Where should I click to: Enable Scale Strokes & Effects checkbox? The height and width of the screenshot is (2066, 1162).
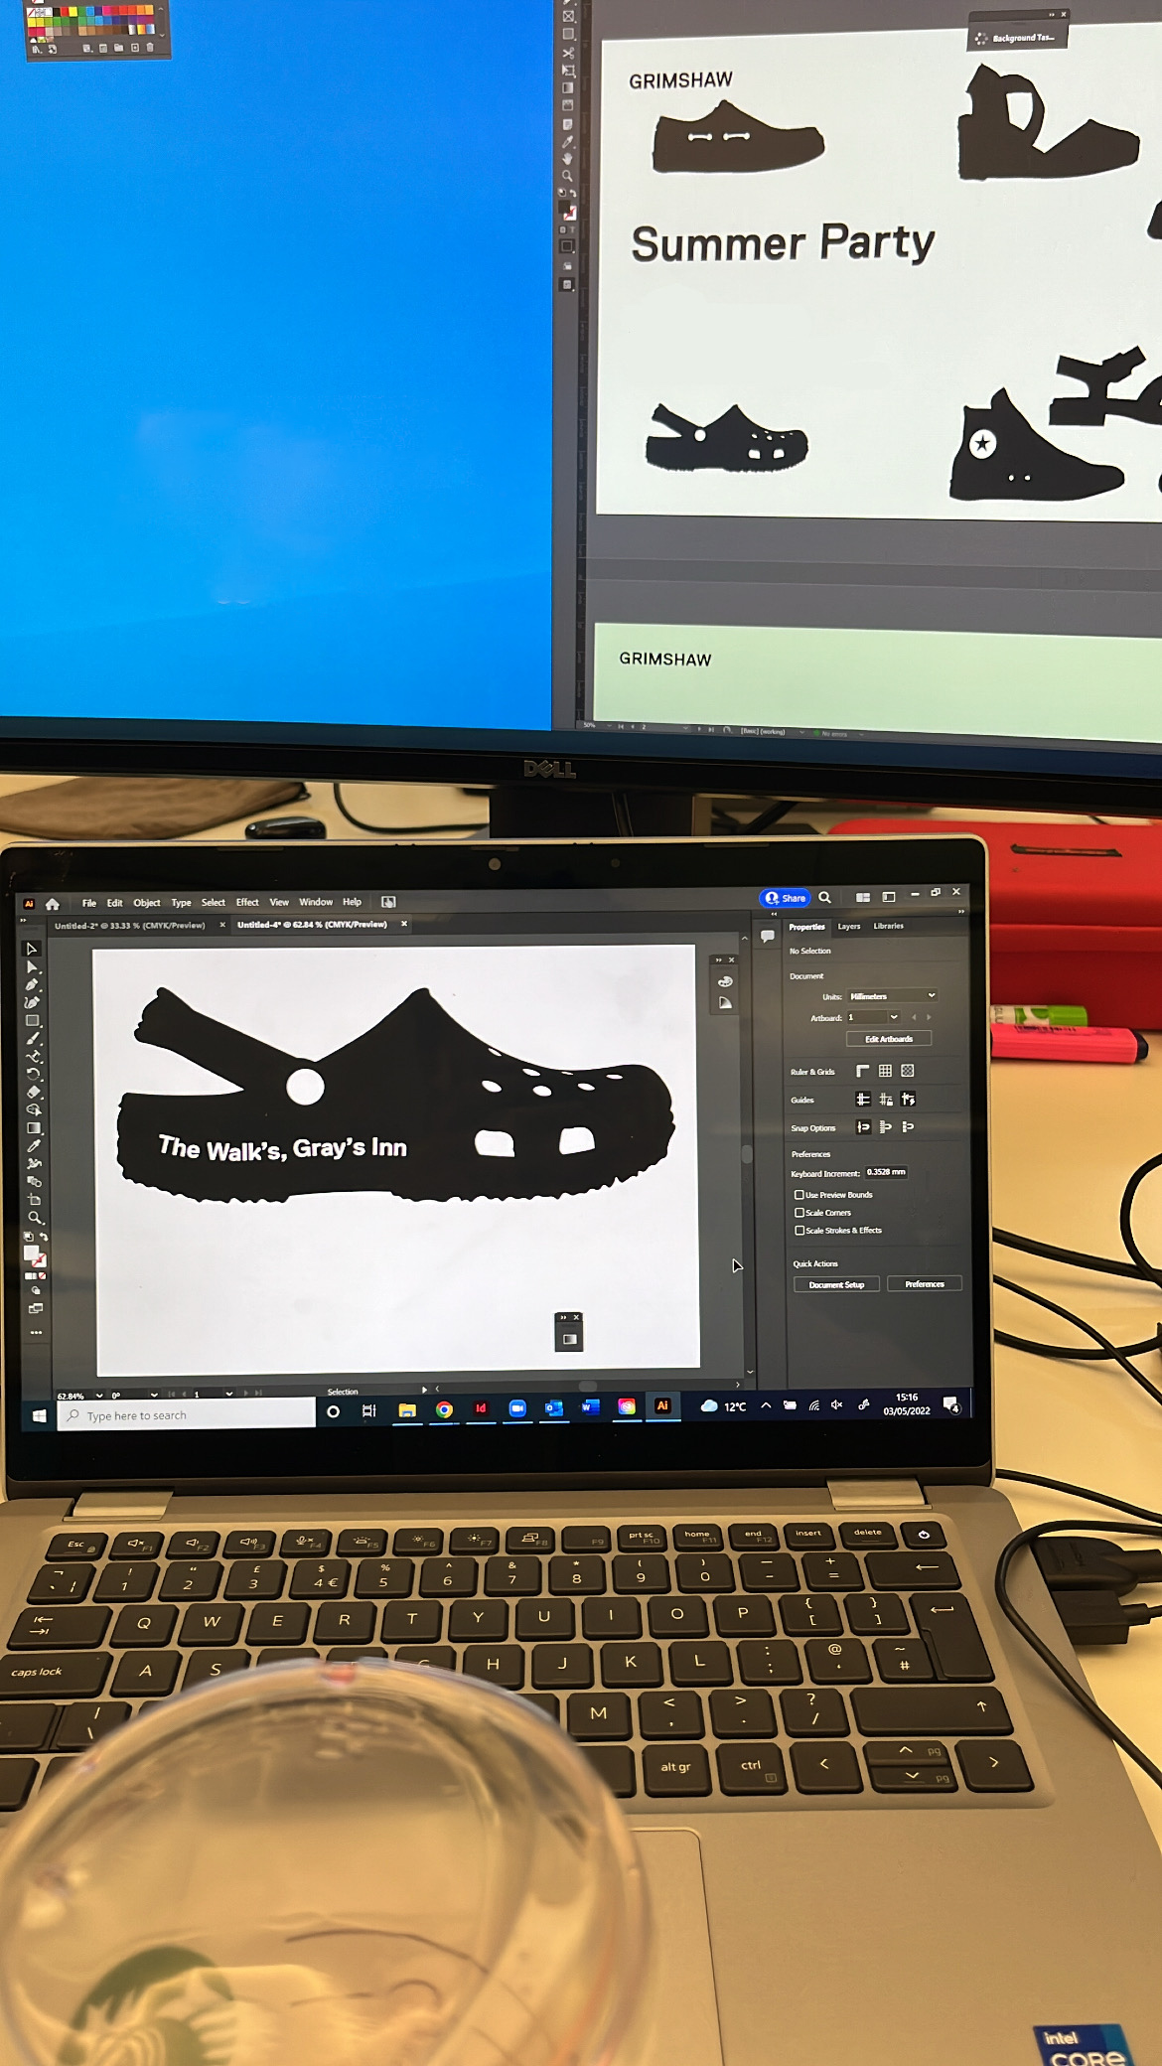(799, 1231)
